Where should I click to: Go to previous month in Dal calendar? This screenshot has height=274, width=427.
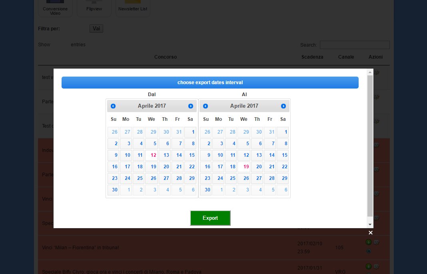[x=113, y=106]
